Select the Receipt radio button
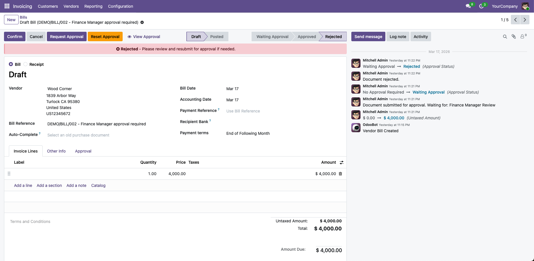The width and height of the screenshot is (534, 261). tap(25, 64)
